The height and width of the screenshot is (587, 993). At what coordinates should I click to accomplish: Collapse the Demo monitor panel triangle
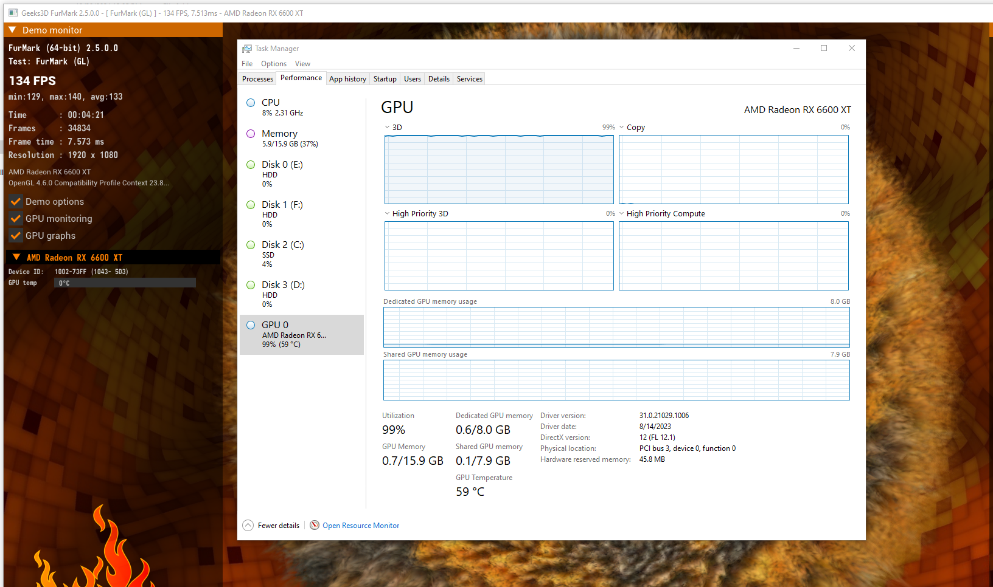[x=12, y=30]
